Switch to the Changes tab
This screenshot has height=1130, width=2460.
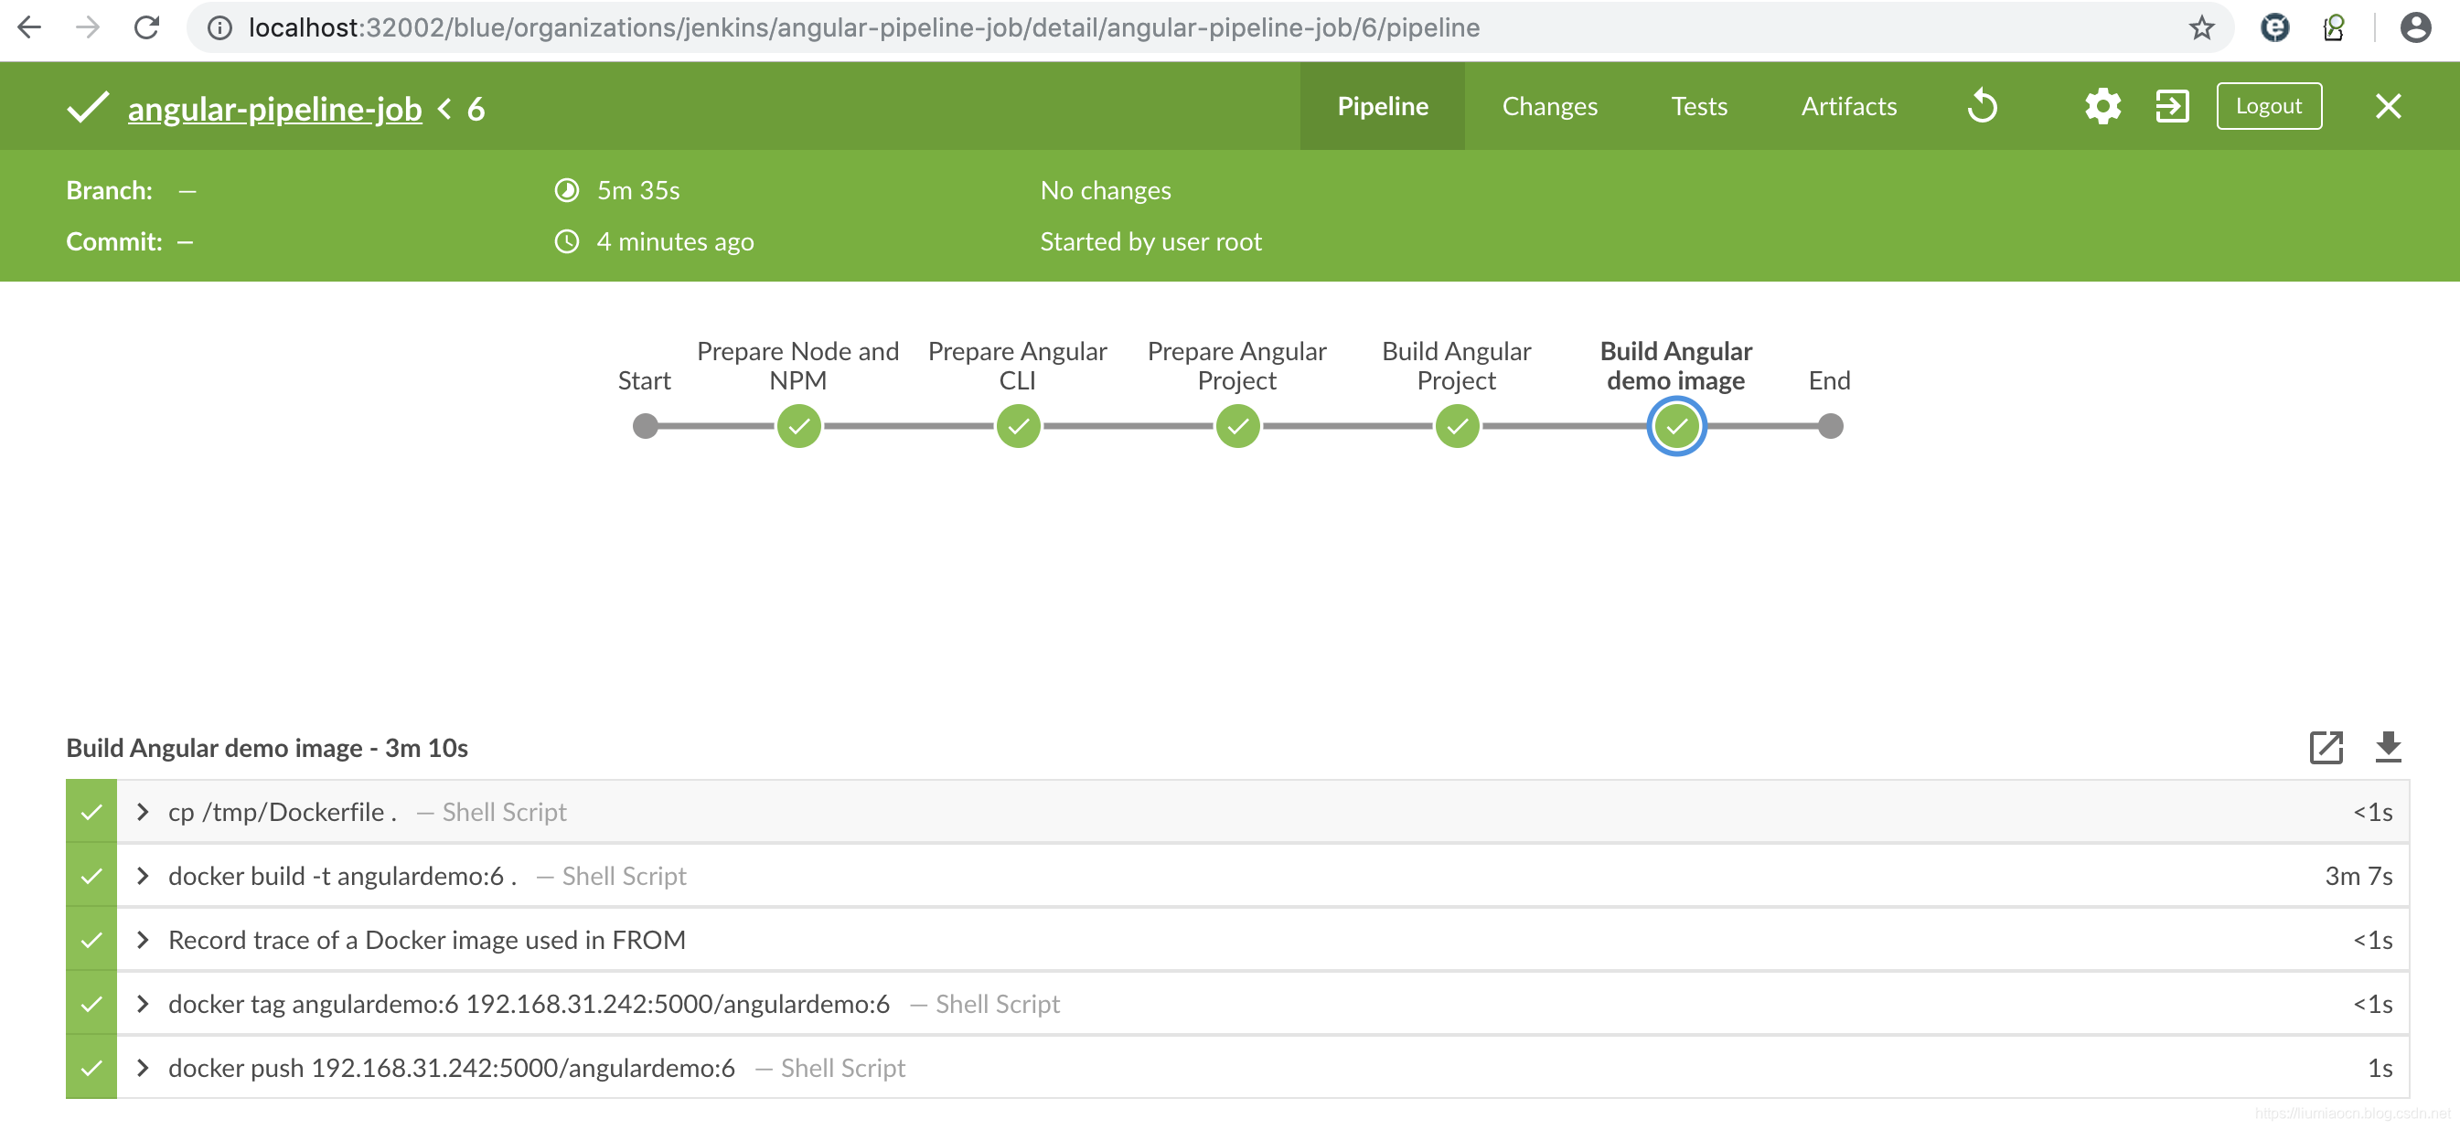1550,105
